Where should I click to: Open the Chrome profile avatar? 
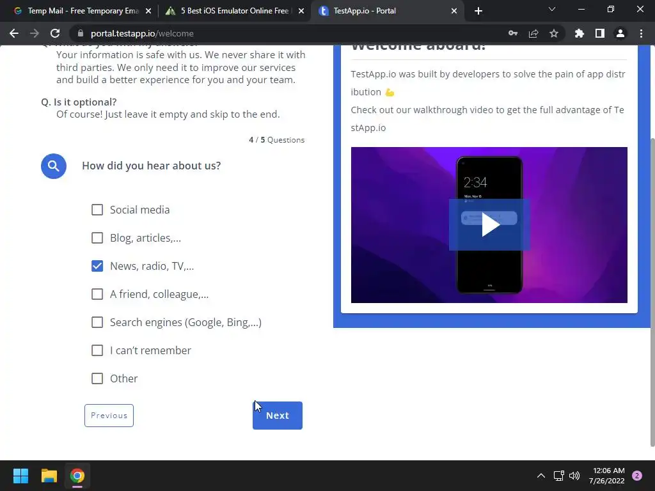click(x=620, y=33)
